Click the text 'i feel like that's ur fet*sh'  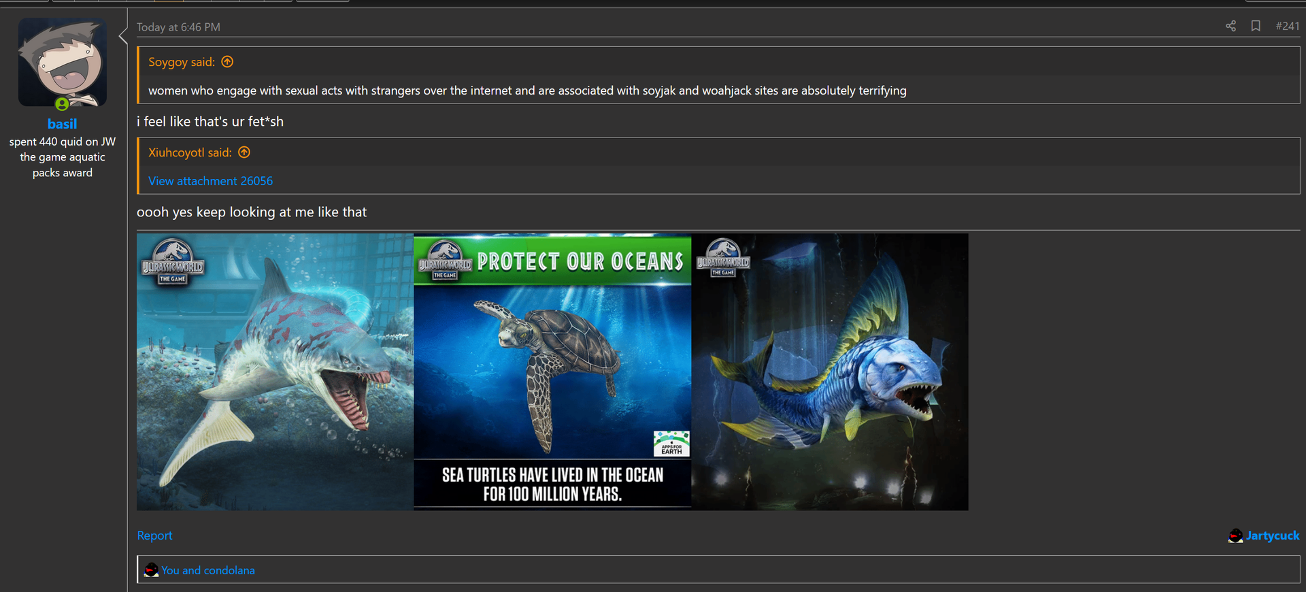210,122
